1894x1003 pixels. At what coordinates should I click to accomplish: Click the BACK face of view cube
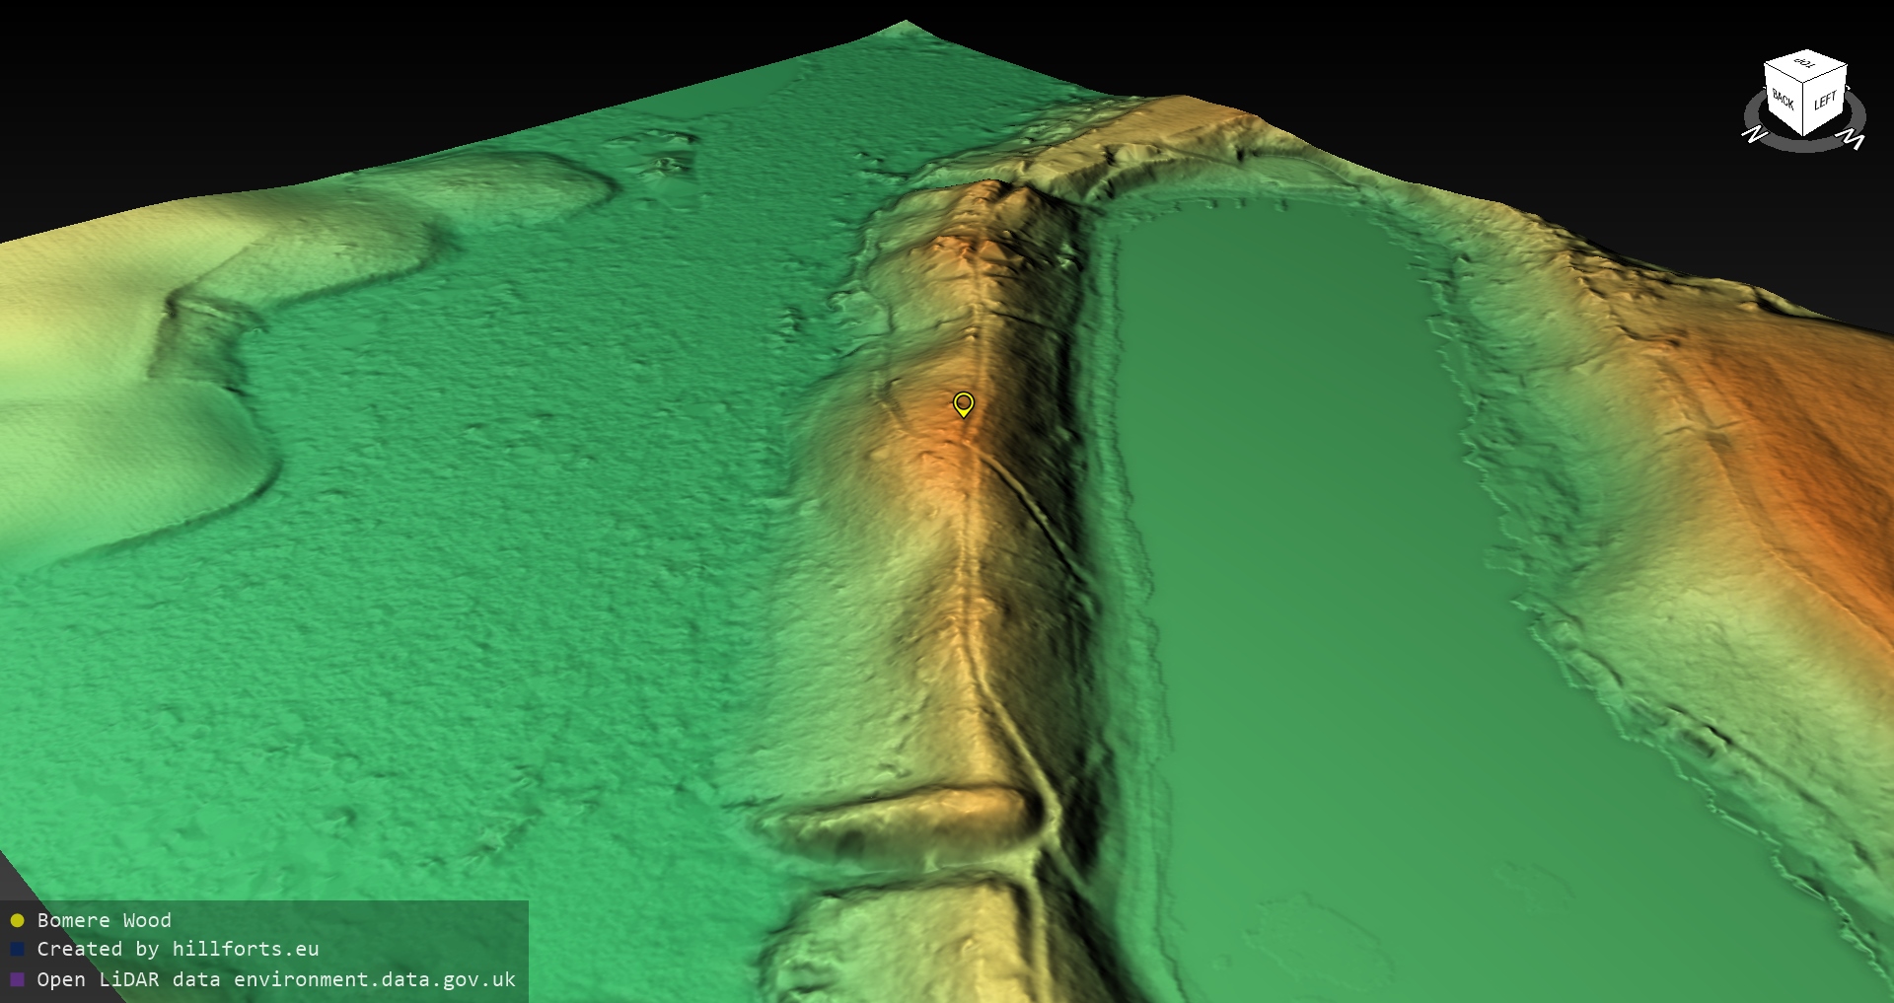click(x=1784, y=100)
